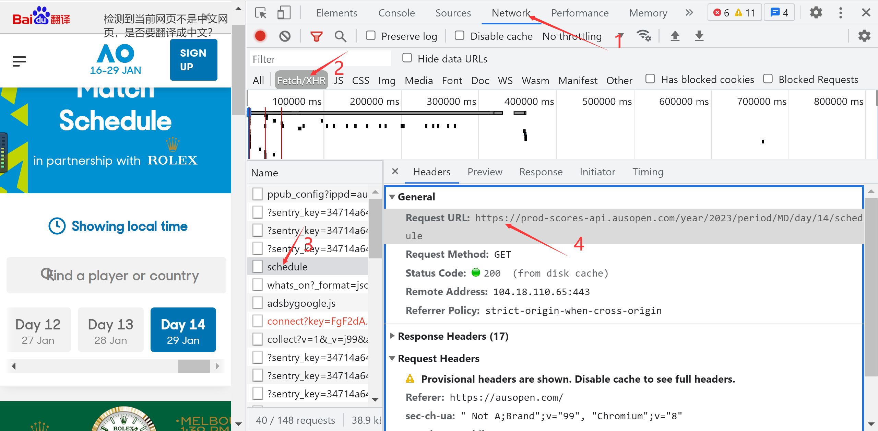Open network search magnifier
Image resolution: width=878 pixels, height=431 pixels.
point(340,36)
